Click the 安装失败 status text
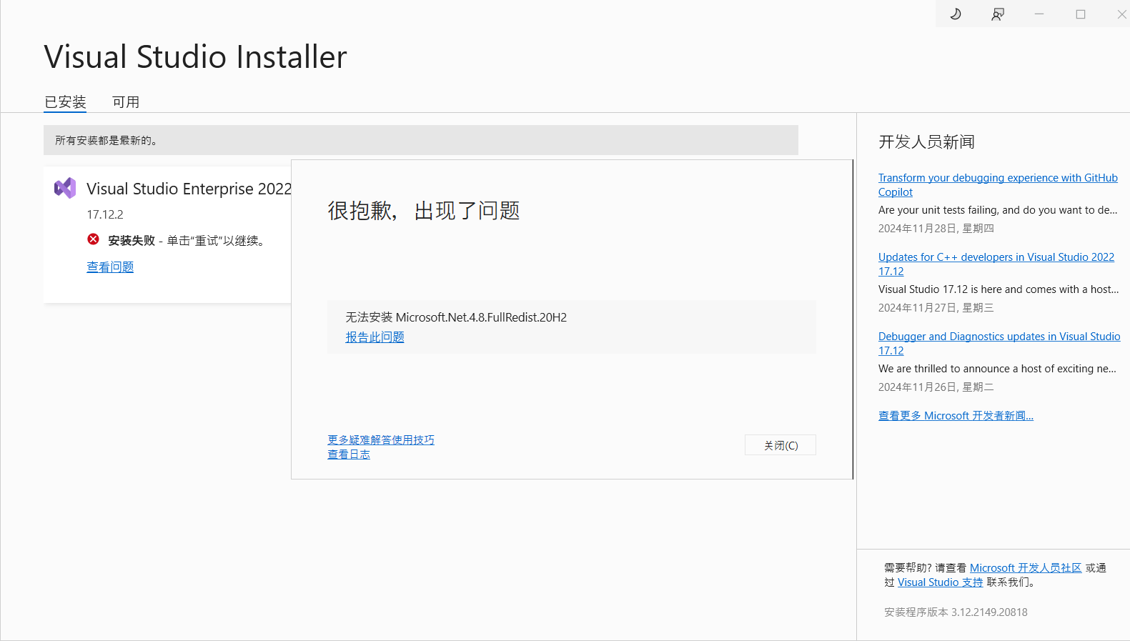Image resolution: width=1130 pixels, height=641 pixels. pyautogui.click(x=132, y=241)
